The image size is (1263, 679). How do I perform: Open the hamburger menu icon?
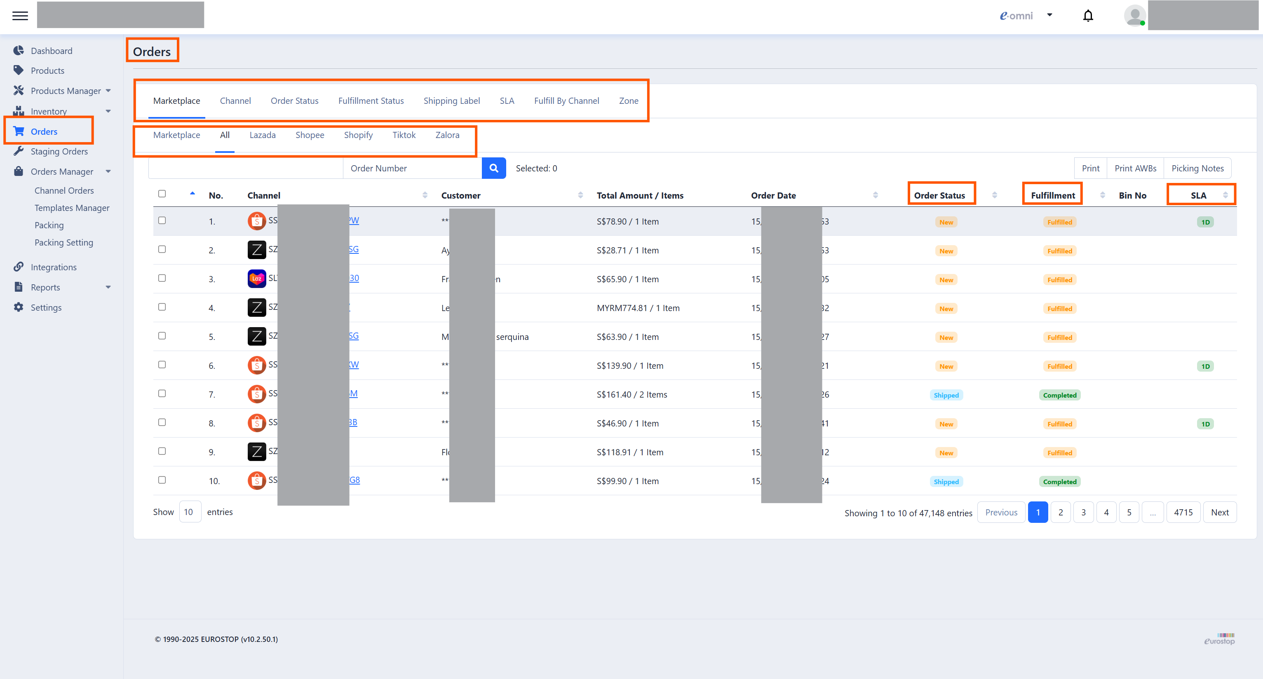click(x=20, y=16)
